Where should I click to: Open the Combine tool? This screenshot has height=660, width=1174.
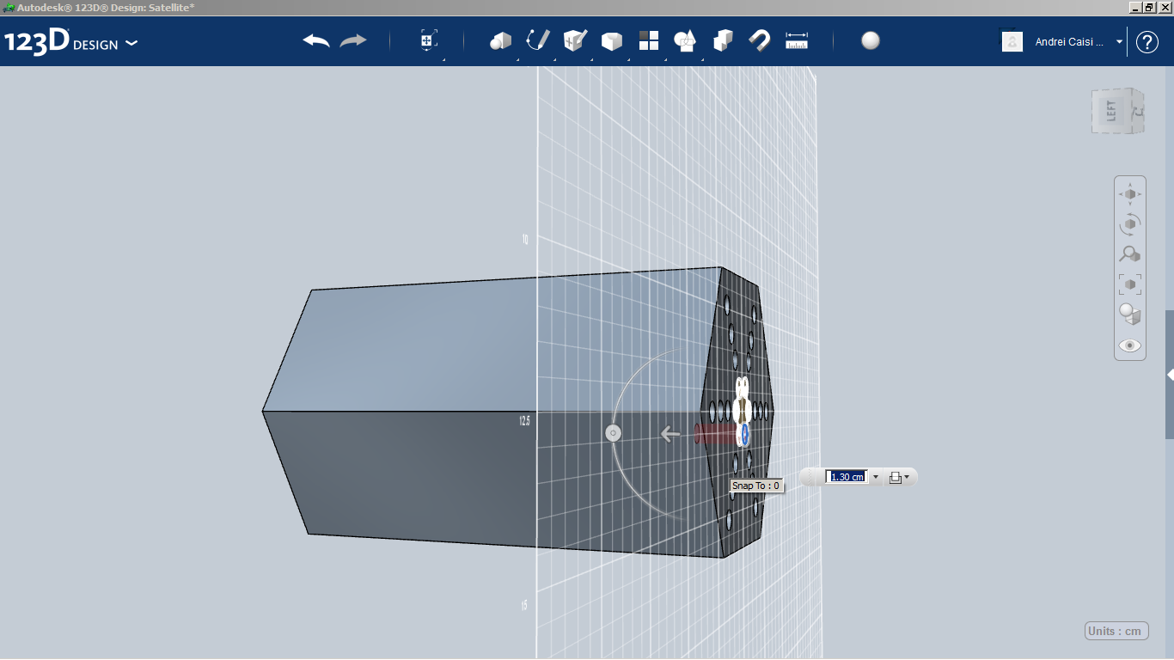coord(723,41)
